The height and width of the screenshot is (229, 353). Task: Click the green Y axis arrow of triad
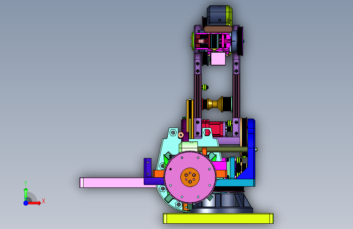coord(26,194)
